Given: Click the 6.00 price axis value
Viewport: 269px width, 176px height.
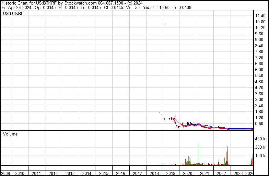Looking at the screenshot, I should (x=259, y=70).
